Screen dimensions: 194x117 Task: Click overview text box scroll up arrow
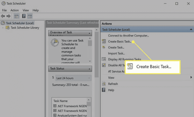pos(90,38)
